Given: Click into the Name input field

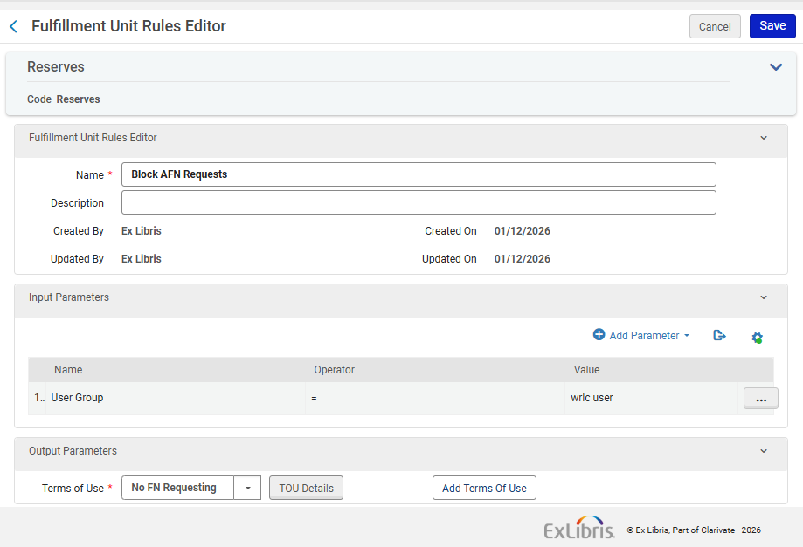Looking at the screenshot, I should tap(419, 174).
